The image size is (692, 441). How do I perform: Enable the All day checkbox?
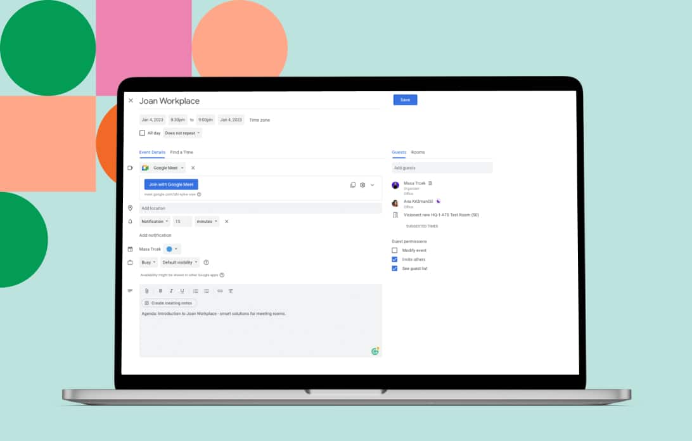[142, 133]
